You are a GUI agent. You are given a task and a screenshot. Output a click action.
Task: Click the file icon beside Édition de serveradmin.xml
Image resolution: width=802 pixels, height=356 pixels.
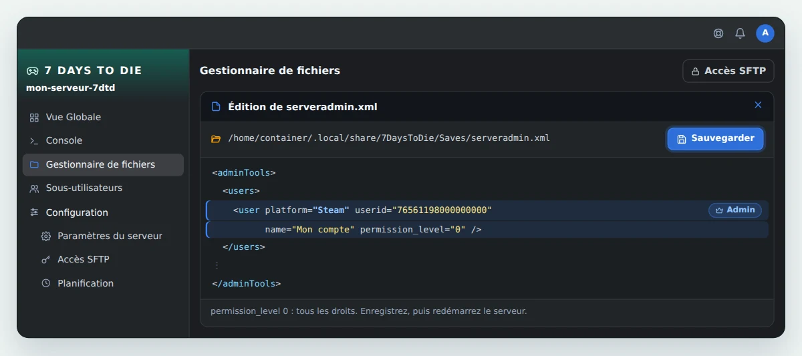click(216, 107)
